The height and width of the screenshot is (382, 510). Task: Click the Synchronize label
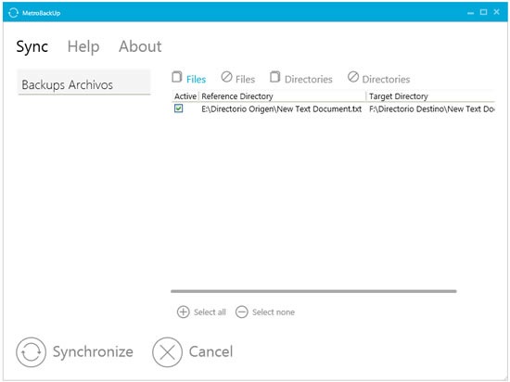point(93,351)
